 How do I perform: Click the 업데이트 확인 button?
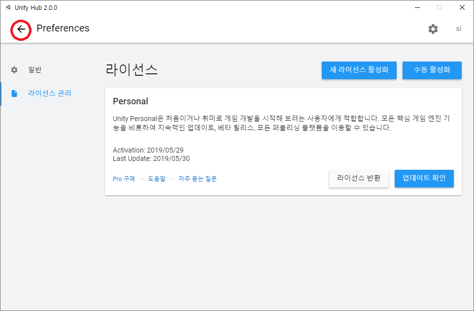(424, 179)
